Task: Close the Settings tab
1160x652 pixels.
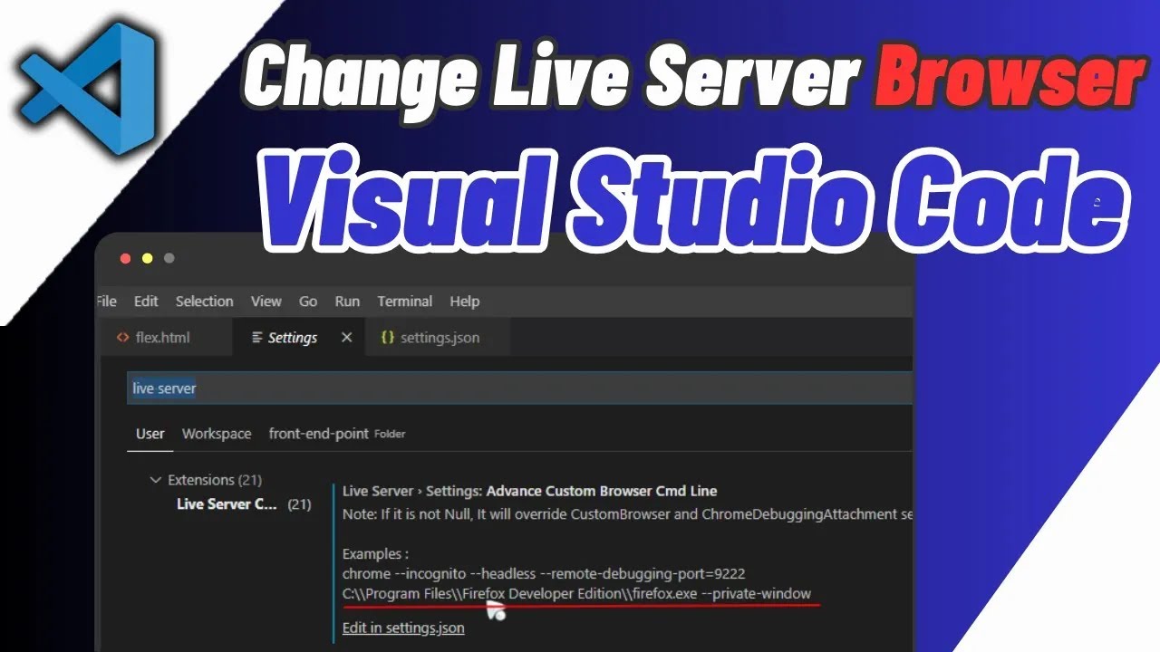Action: (x=346, y=337)
